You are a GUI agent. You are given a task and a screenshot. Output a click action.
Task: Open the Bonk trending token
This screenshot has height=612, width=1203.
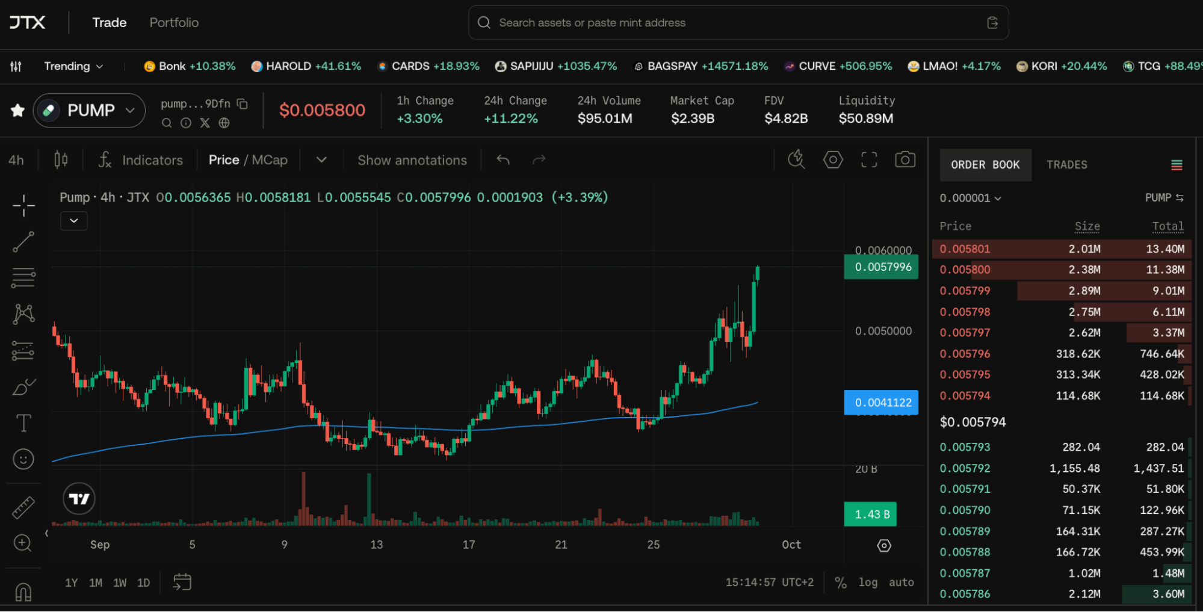pos(190,66)
